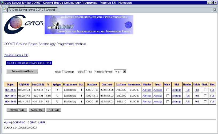Tick the Average mark checkbox for HD 48568

click(168, 102)
